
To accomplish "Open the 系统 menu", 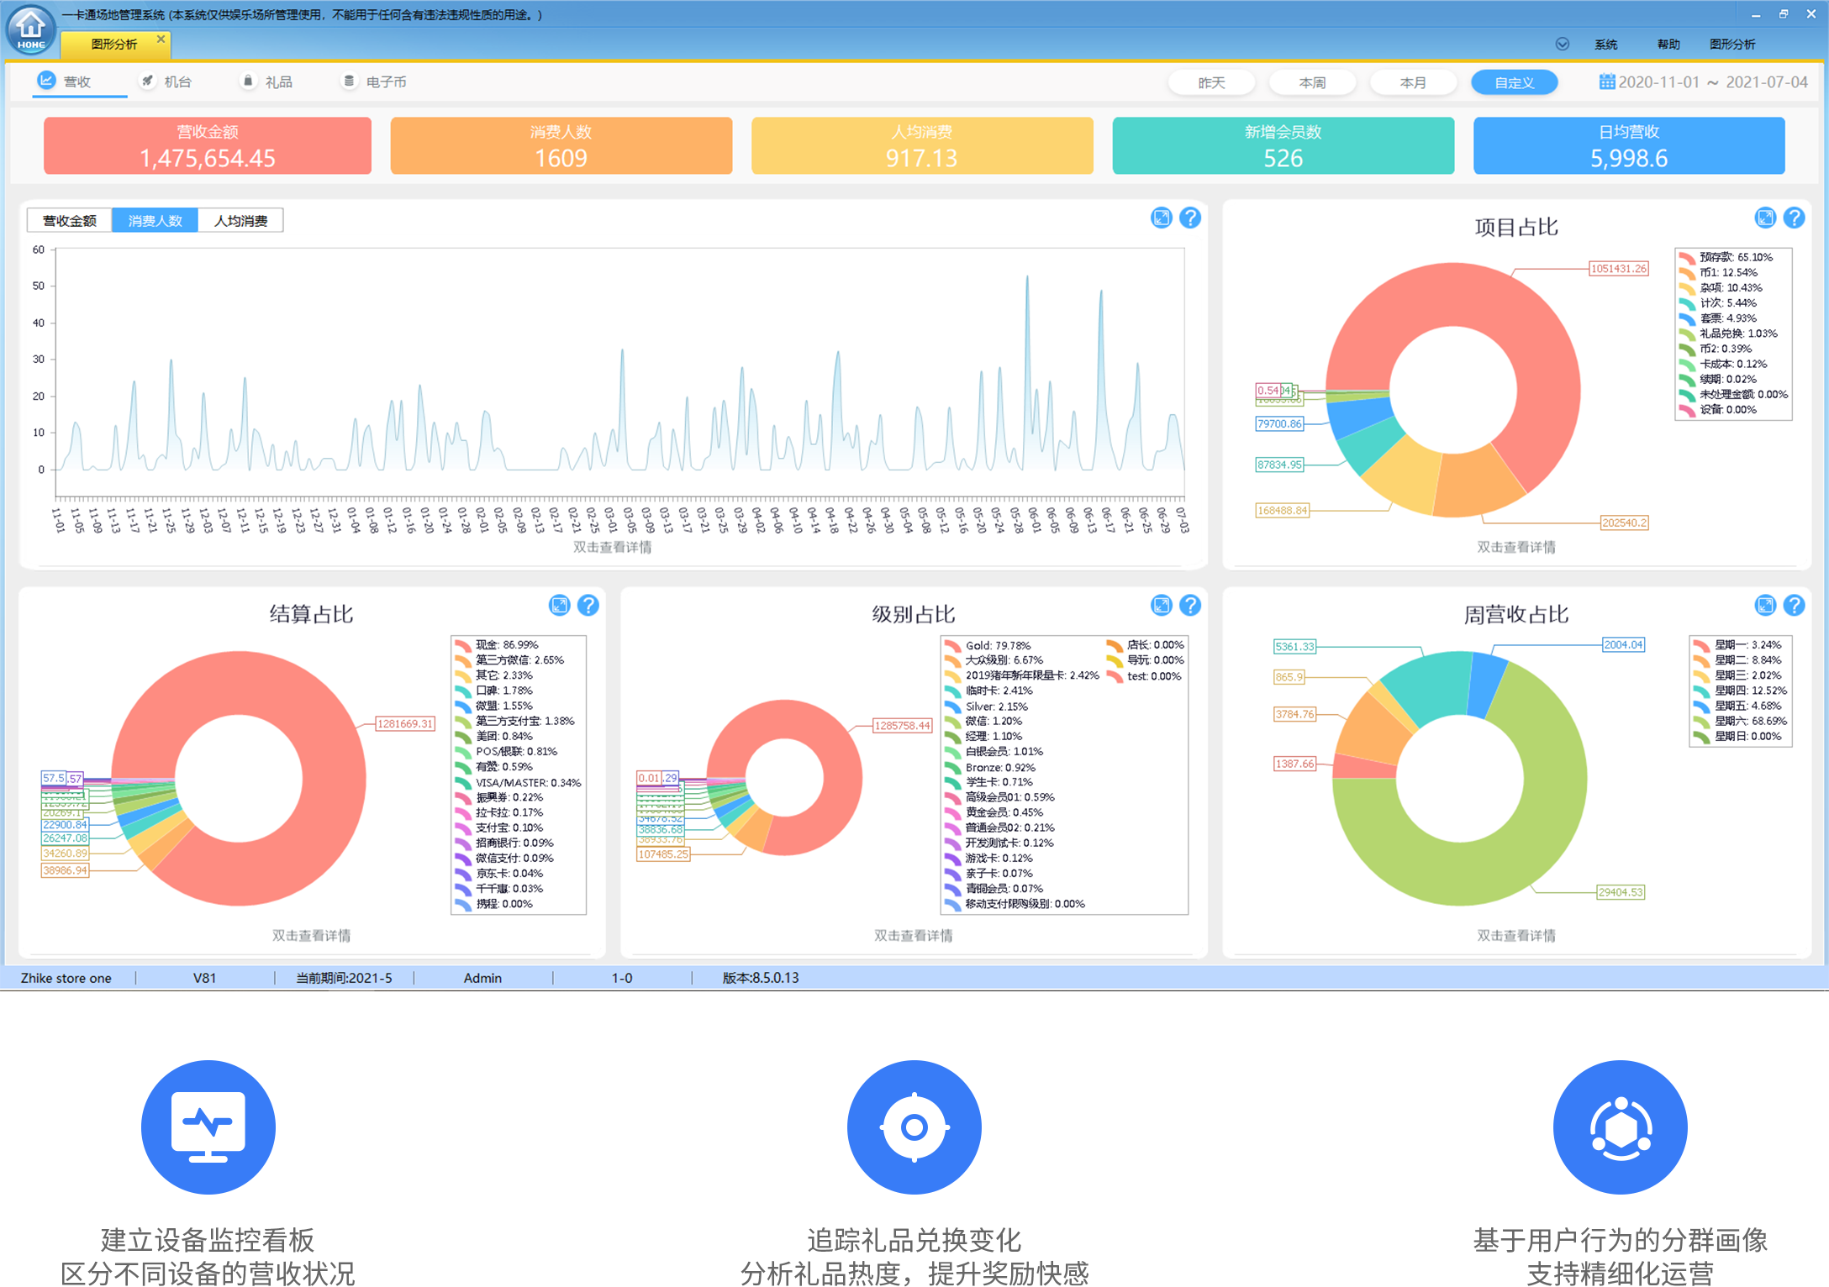I will click(x=1605, y=45).
